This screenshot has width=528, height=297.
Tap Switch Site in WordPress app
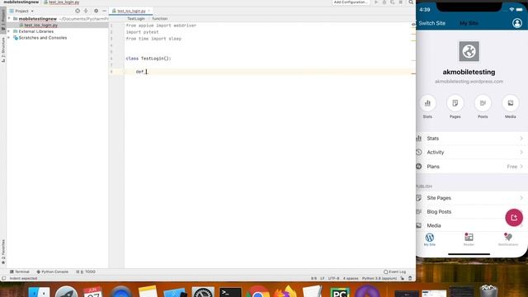pyautogui.click(x=431, y=23)
